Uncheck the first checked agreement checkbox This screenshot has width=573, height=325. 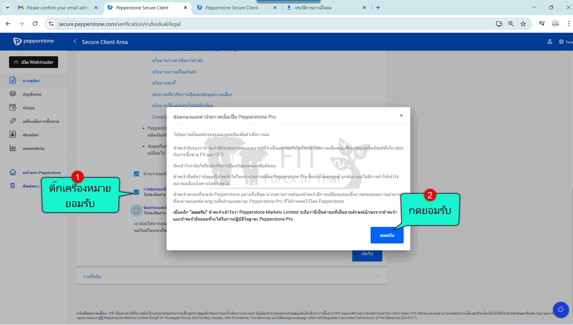click(136, 174)
